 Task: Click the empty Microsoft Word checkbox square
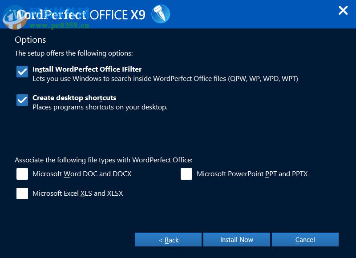coord(22,174)
